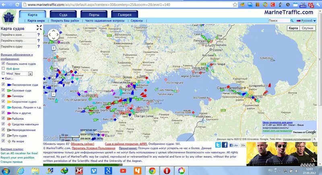Toggle 'Пассажирские суда' checkbox
The image size is (322, 175).
click(3, 84)
